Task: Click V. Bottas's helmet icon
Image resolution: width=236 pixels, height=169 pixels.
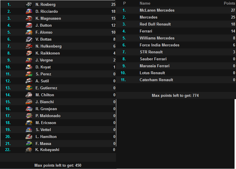Action: 29,39
